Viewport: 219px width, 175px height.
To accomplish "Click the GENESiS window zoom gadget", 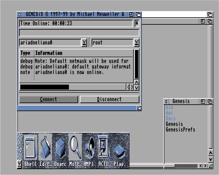I will [131, 14].
